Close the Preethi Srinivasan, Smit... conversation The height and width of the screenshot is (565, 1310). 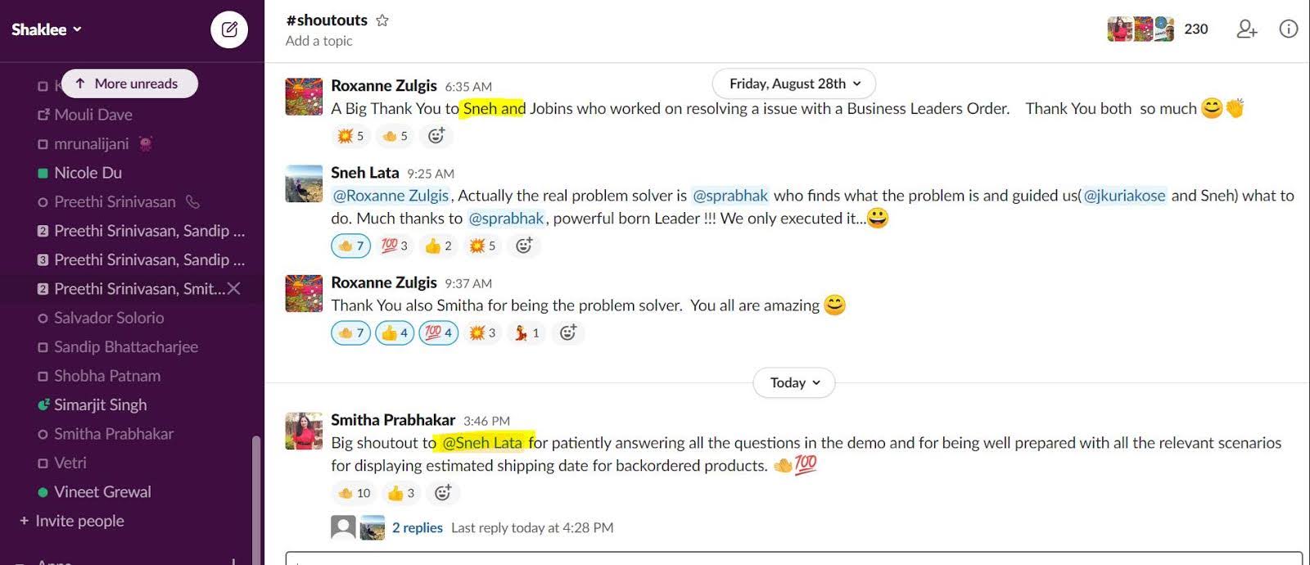coord(234,288)
